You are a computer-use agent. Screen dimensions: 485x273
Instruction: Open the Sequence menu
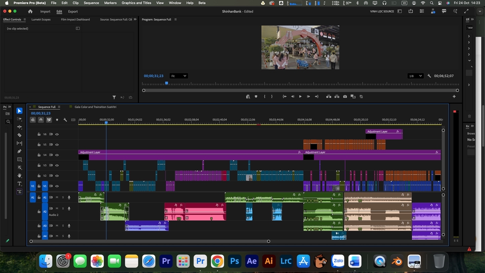[91, 3]
